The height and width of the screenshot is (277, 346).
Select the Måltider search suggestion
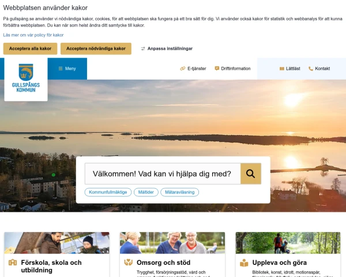coord(146,192)
